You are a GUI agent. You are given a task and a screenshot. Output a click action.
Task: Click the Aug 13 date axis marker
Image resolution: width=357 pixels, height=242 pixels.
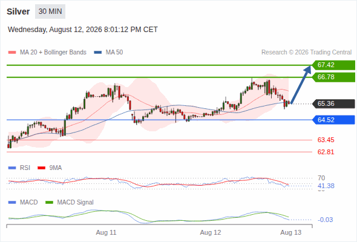(291, 233)
